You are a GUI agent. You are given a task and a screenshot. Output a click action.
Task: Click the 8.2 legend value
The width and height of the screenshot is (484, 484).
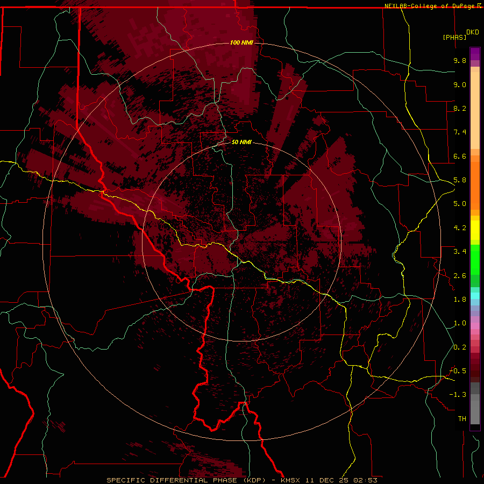tap(460, 108)
